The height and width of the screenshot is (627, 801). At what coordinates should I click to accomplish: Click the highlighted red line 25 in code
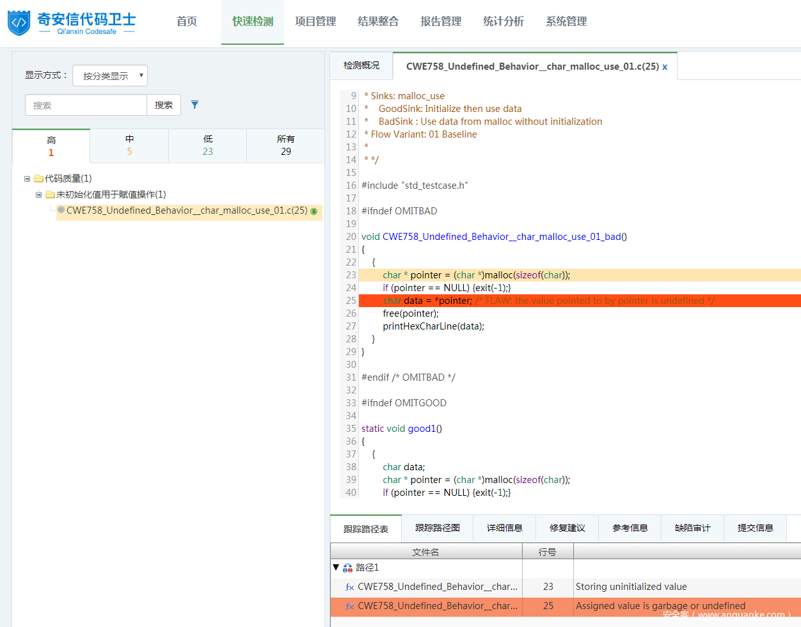pos(576,301)
